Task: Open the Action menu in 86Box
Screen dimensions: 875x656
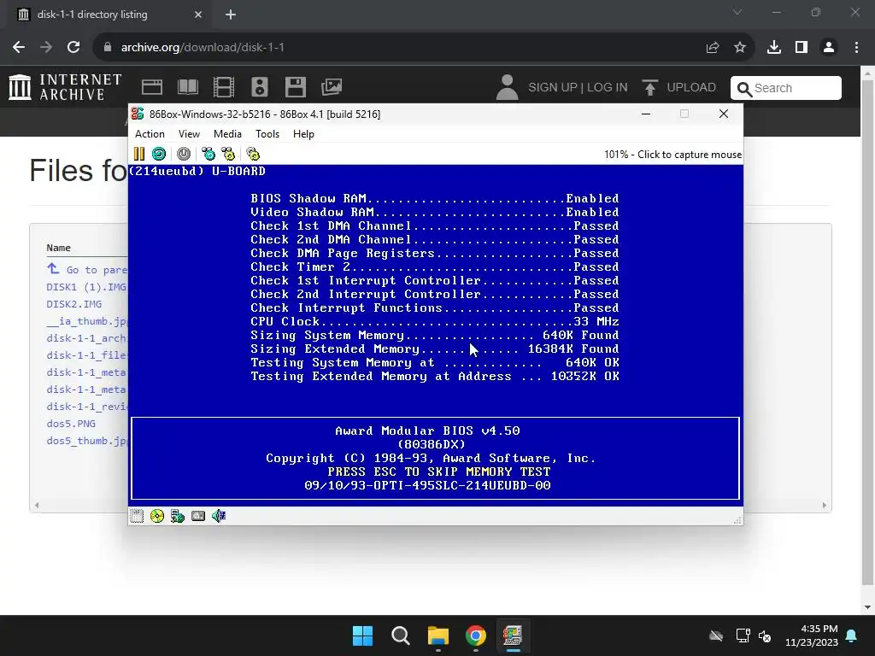Action: click(x=150, y=134)
